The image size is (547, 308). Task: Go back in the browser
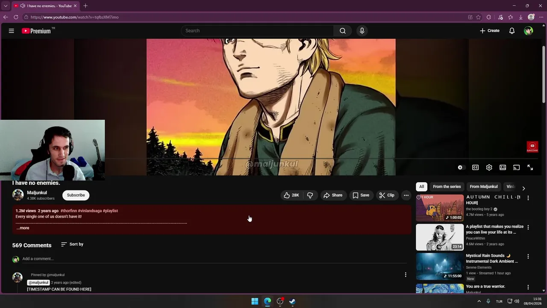[x=6, y=17]
